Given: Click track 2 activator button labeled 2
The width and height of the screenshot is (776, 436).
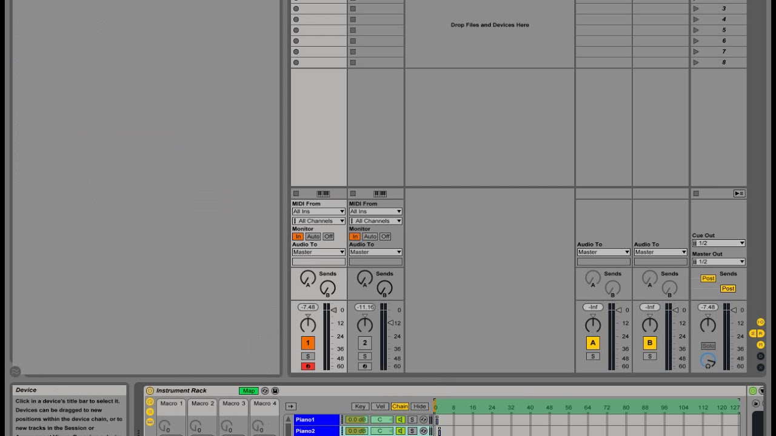Looking at the screenshot, I should tap(365, 343).
